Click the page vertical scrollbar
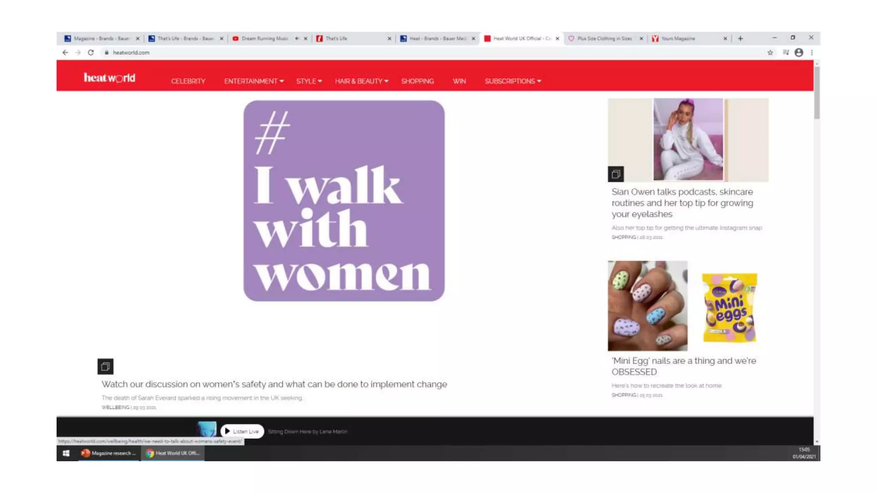The image size is (877, 493). click(817, 93)
